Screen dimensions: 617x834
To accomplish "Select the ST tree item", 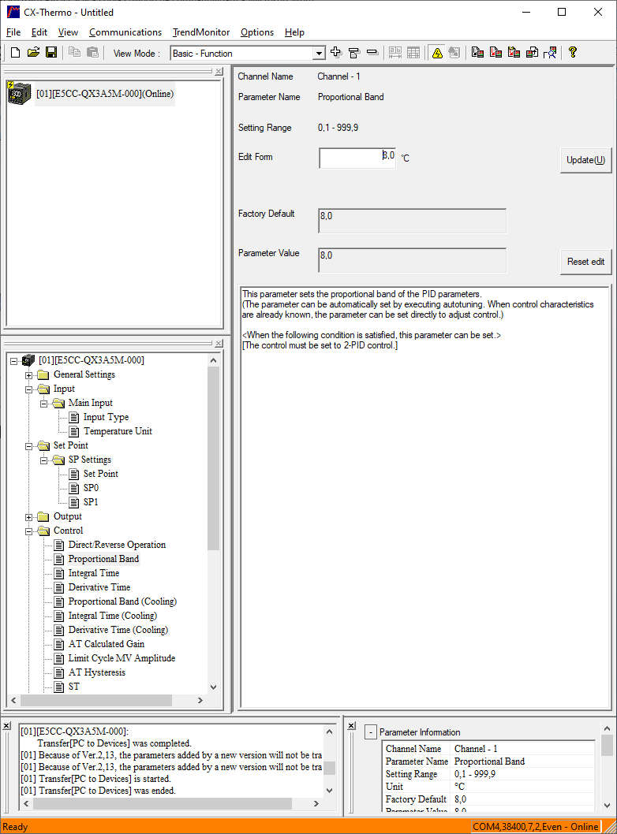I will [x=74, y=687].
